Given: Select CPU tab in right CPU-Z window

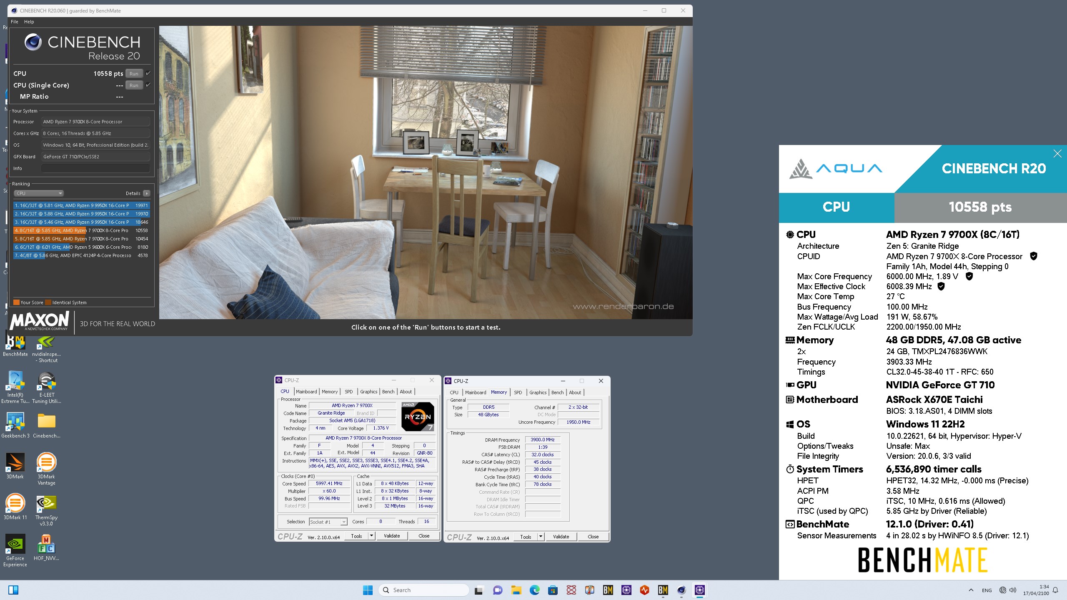Looking at the screenshot, I should [x=454, y=392].
